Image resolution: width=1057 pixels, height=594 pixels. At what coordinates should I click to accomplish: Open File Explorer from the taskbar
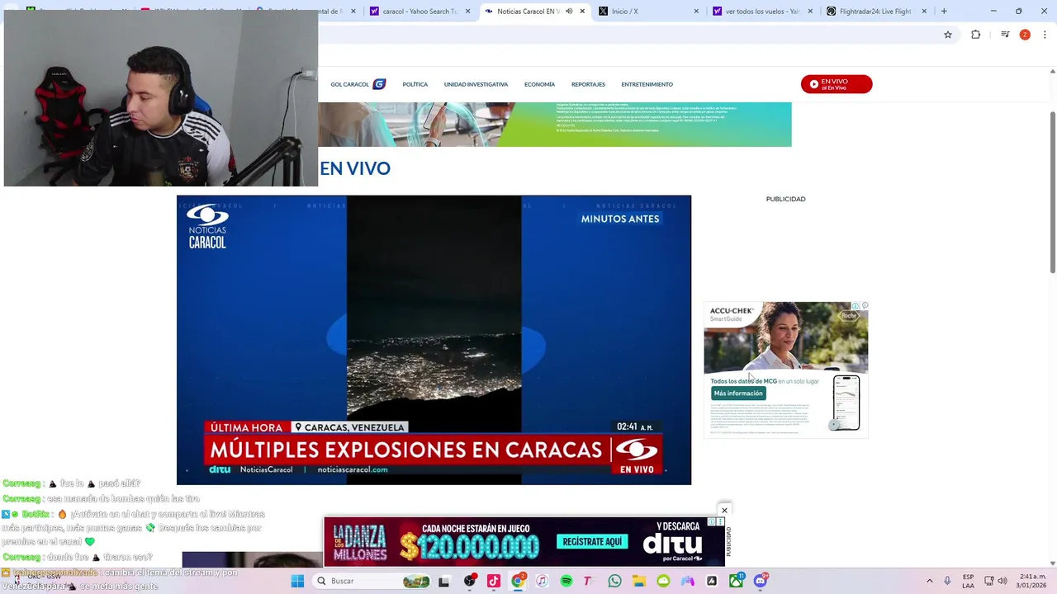point(639,581)
